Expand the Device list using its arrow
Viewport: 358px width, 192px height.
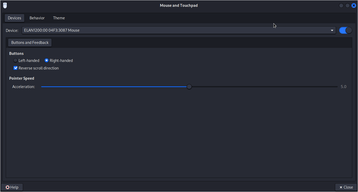332,30
